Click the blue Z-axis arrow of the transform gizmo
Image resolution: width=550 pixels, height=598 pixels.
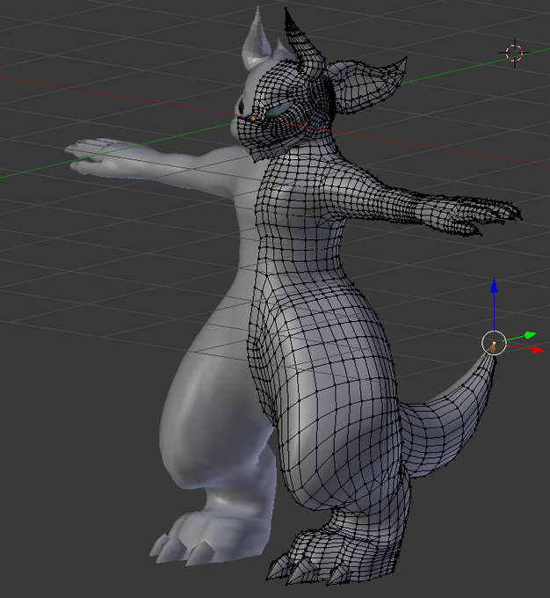[x=494, y=285]
